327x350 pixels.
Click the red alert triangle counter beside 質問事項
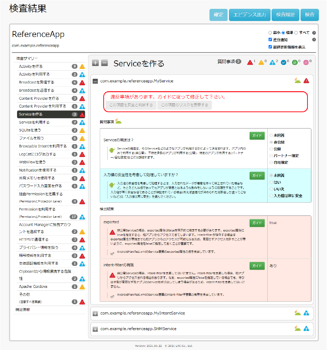coord(250,61)
